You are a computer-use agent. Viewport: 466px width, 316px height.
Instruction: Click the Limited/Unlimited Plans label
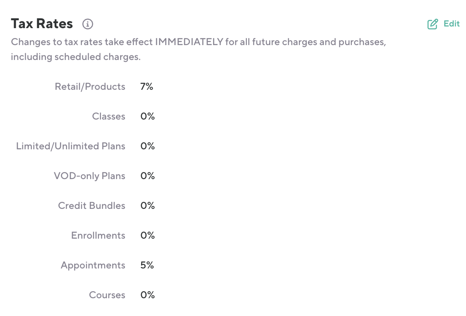[70, 146]
